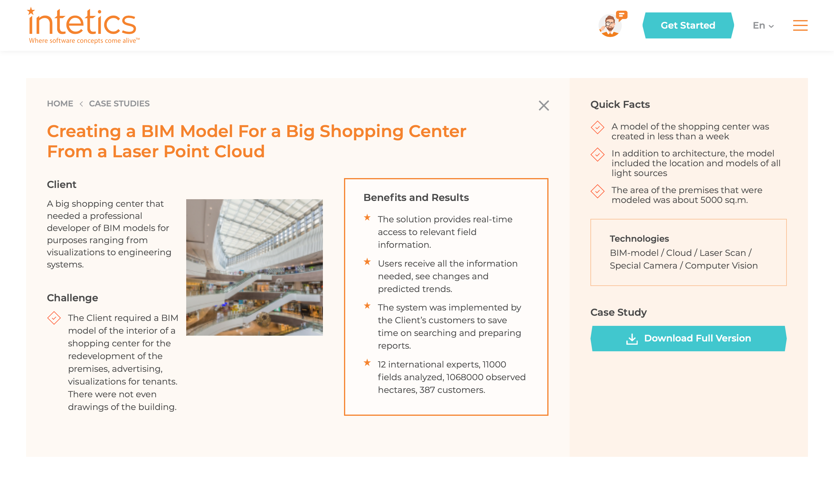Screen dimensions: 834x484
Task: Close the case study panel with X
Action: tap(544, 106)
